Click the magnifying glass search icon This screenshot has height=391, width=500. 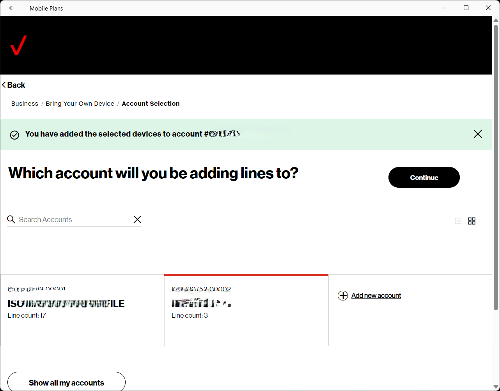(11, 219)
